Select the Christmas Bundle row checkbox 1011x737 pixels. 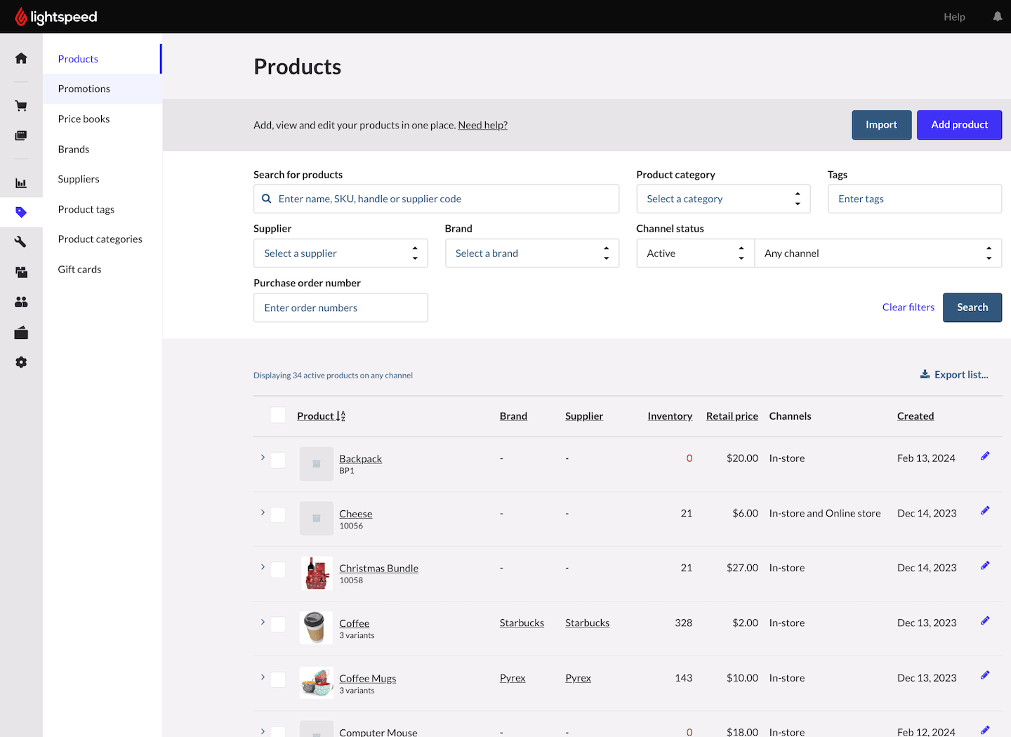pos(278,569)
